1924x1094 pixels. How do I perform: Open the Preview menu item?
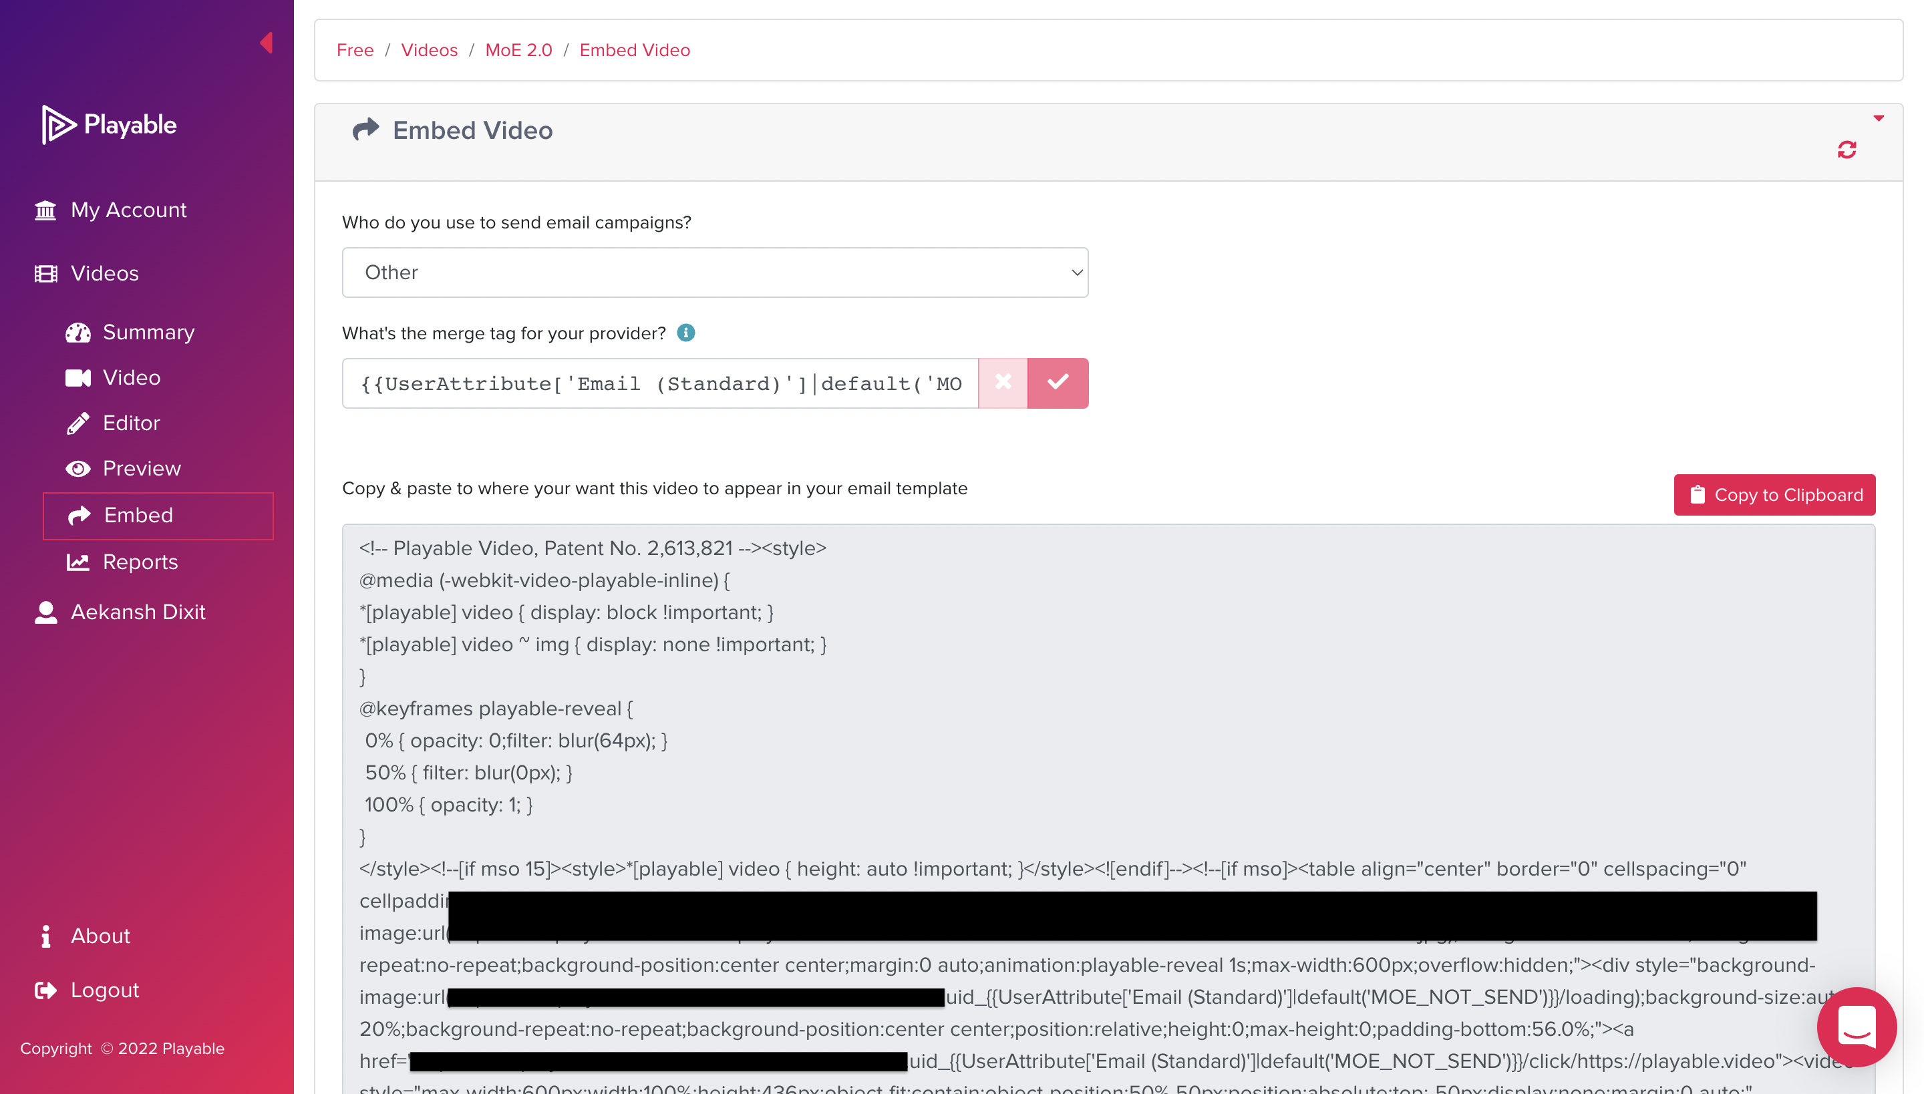coord(142,469)
